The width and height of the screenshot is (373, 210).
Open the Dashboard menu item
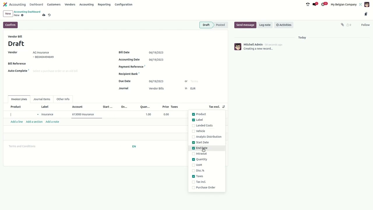[x=36, y=4]
